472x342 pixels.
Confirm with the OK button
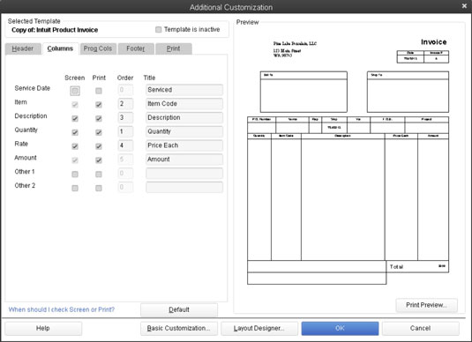tap(340, 328)
